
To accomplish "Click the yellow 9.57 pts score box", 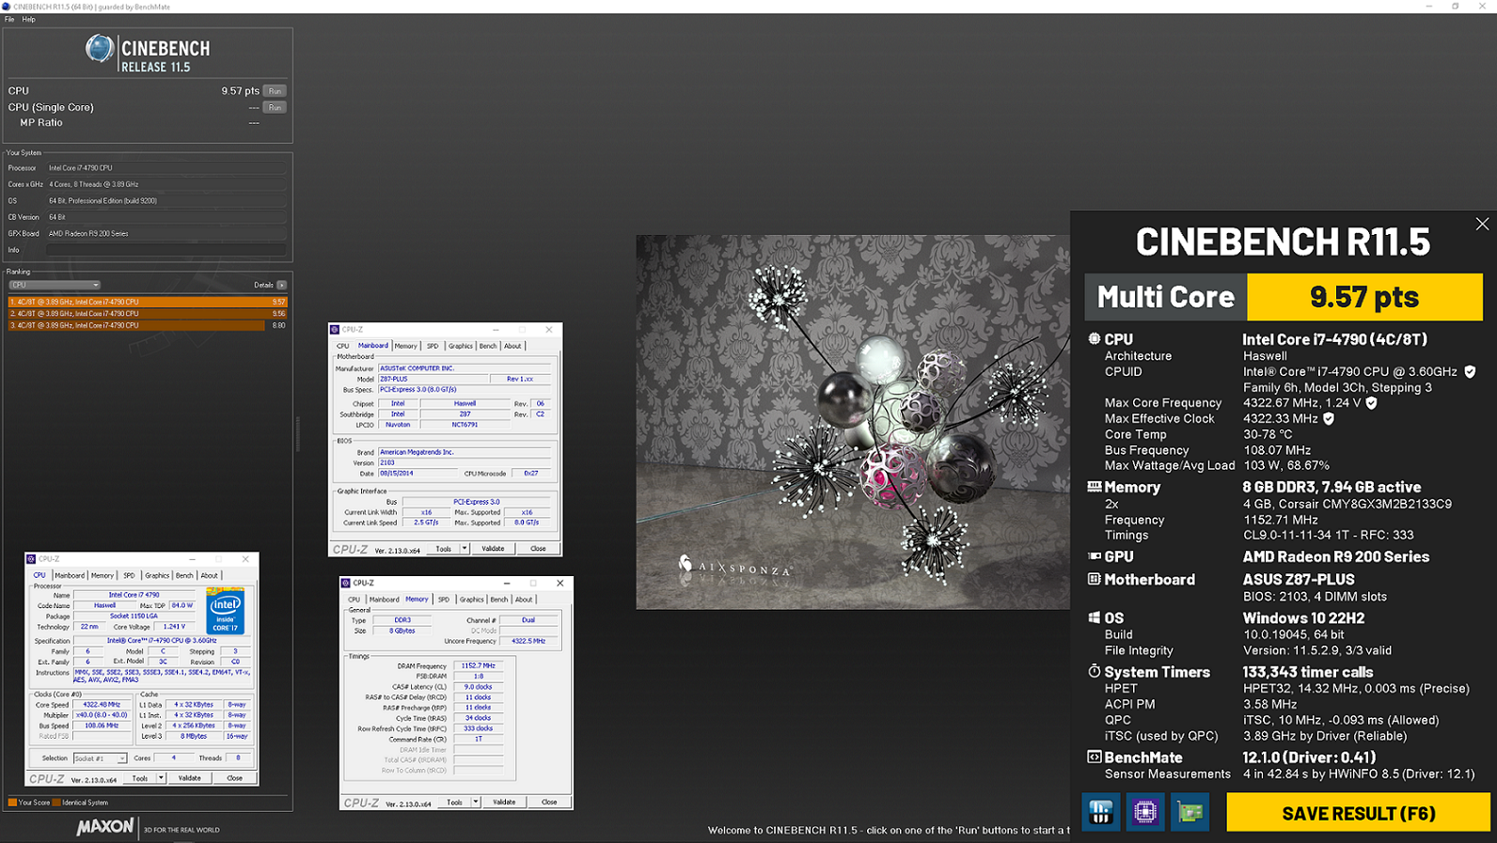I will point(1364,297).
